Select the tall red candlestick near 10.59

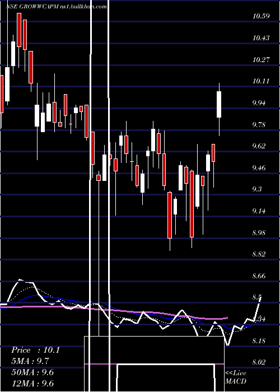19,30
